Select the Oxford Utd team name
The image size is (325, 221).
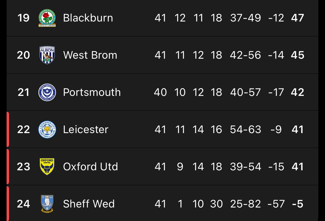[x=90, y=167]
